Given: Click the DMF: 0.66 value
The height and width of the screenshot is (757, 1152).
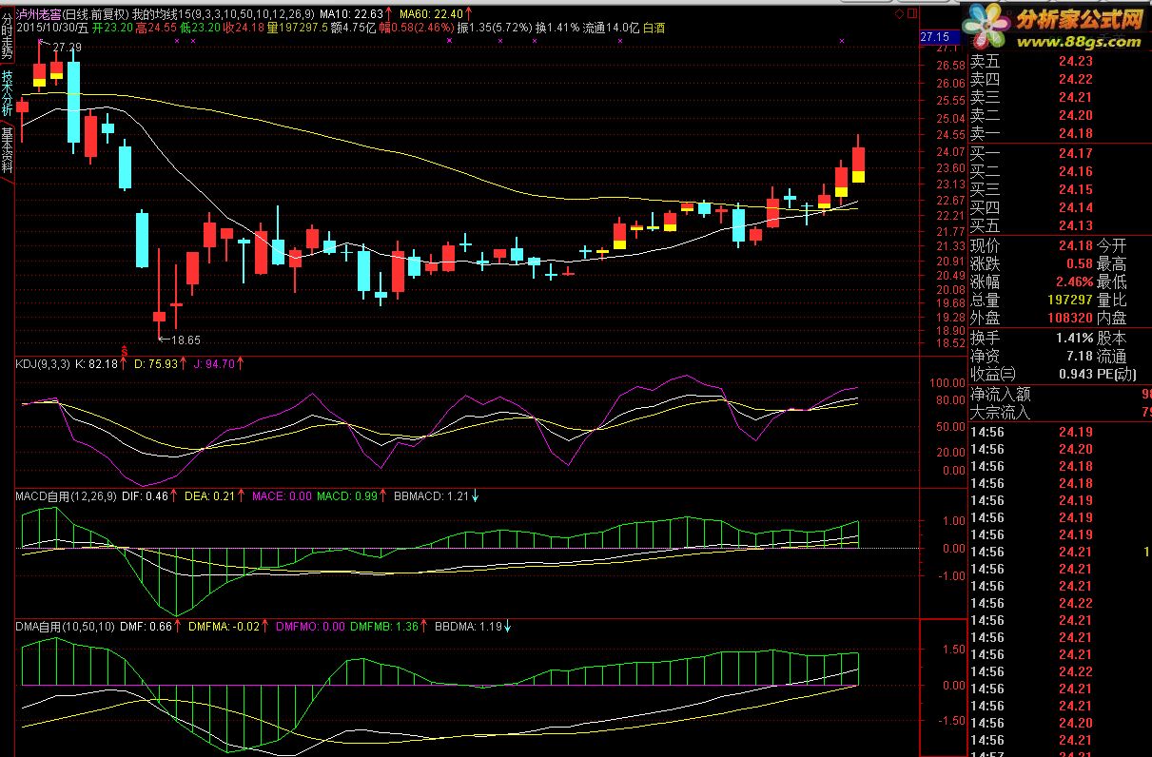Looking at the screenshot, I should pos(146,627).
